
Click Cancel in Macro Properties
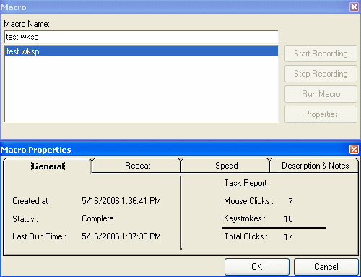326,267
